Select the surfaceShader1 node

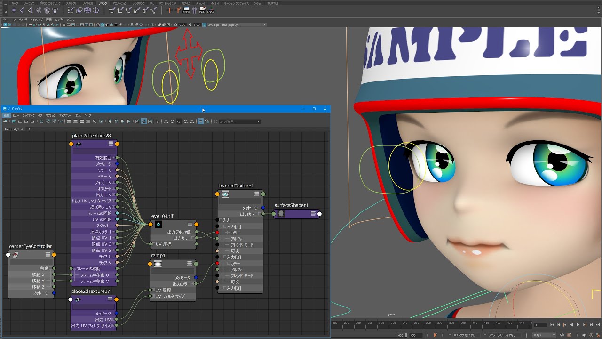(296, 214)
